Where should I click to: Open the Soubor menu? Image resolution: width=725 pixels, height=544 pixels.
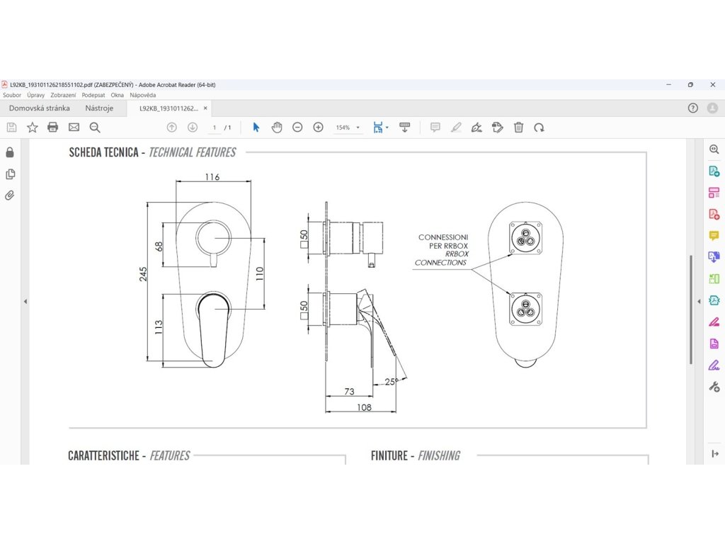coord(12,95)
